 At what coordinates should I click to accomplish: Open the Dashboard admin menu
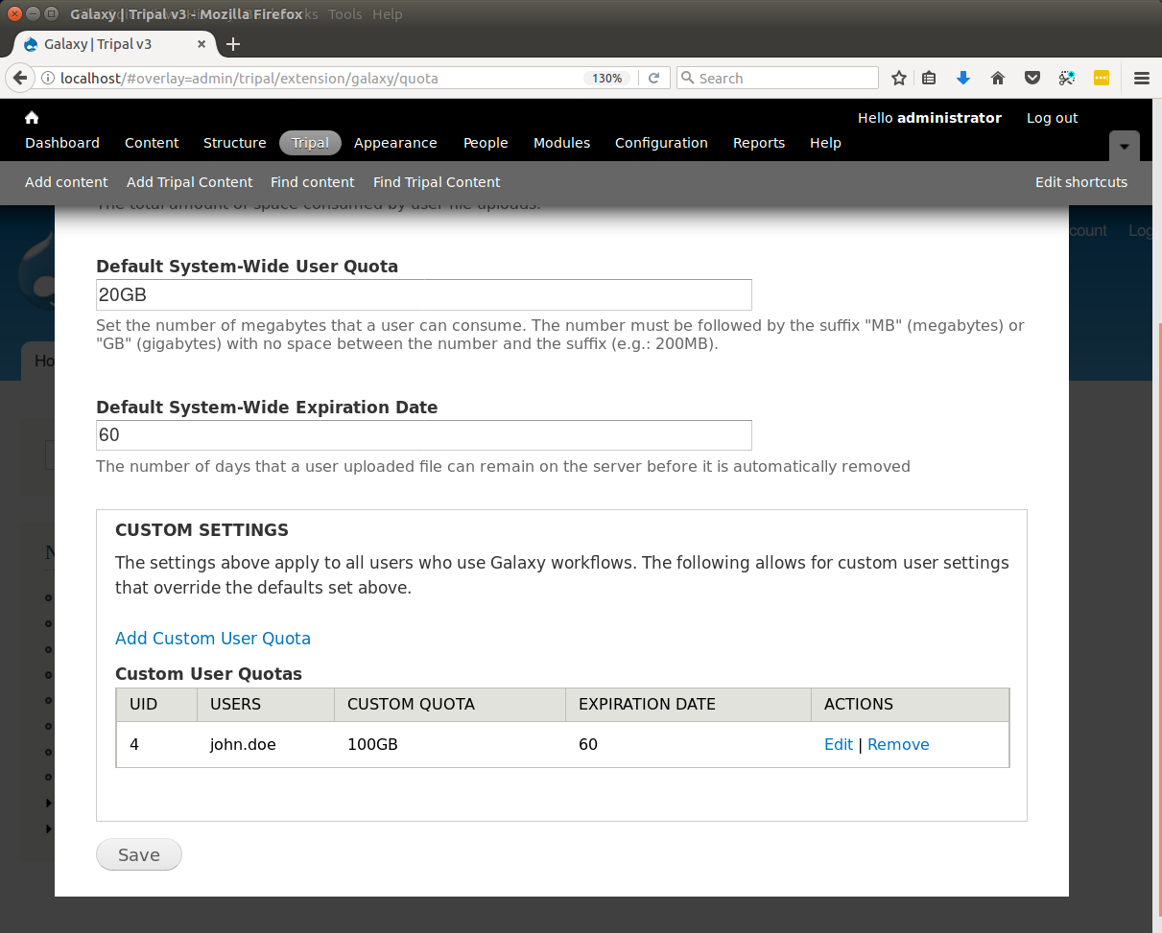[x=62, y=143]
